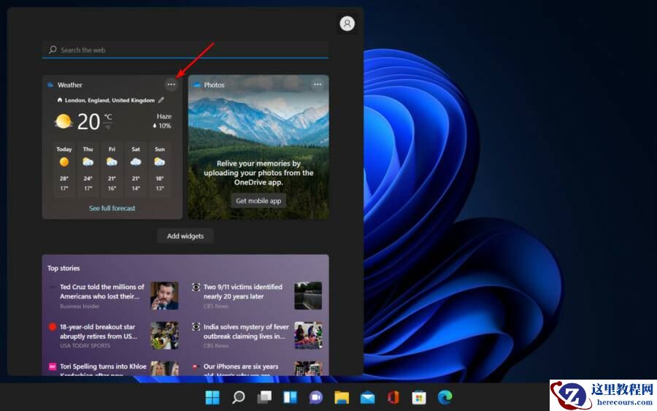Select the Thu forecast column

(88, 169)
